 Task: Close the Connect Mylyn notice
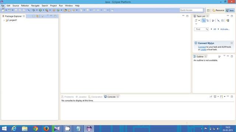232,43
